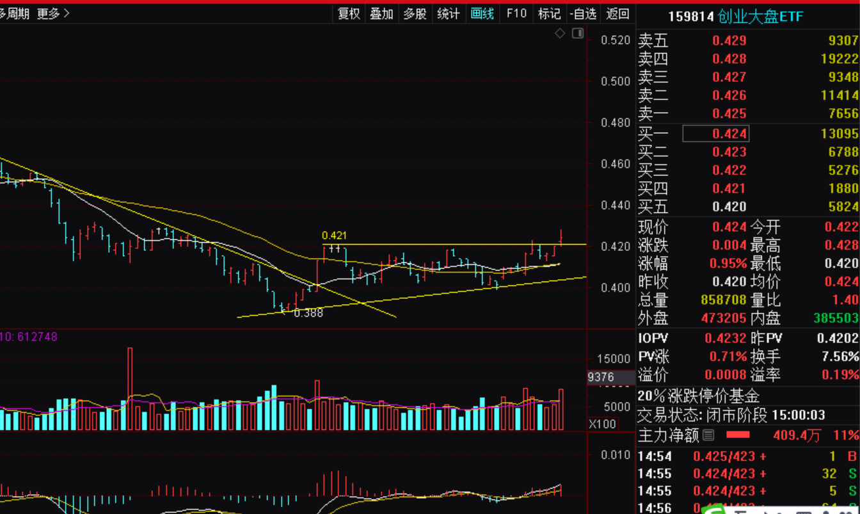Click the volume 32 in the 14:55 tick
This screenshot has width=860, height=514.
tap(829, 474)
